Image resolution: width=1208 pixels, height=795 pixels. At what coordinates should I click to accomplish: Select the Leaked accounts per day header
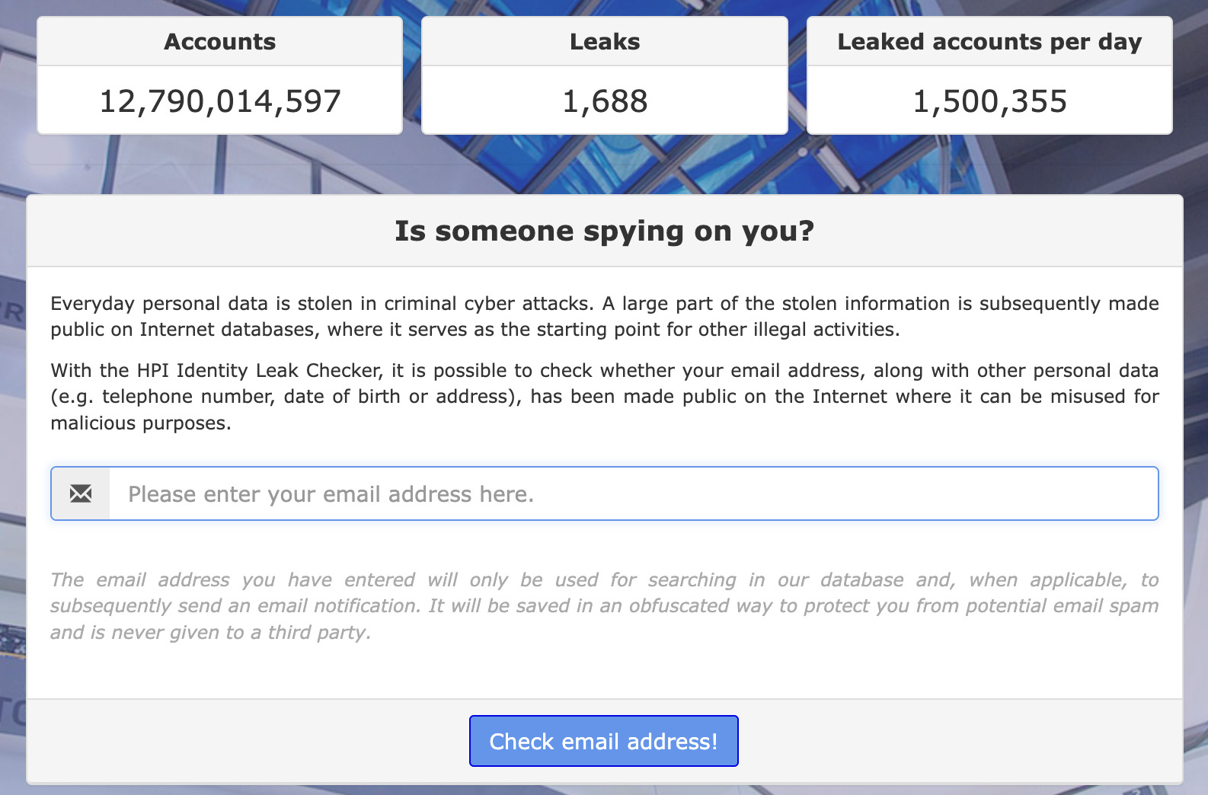[989, 41]
